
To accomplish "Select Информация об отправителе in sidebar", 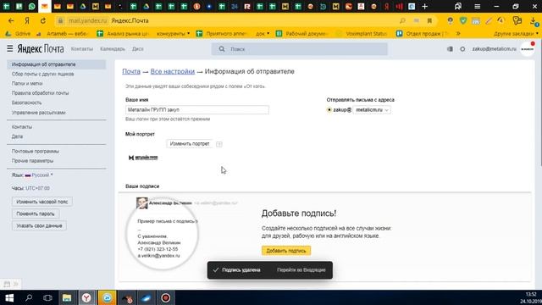I will point(57,64).
